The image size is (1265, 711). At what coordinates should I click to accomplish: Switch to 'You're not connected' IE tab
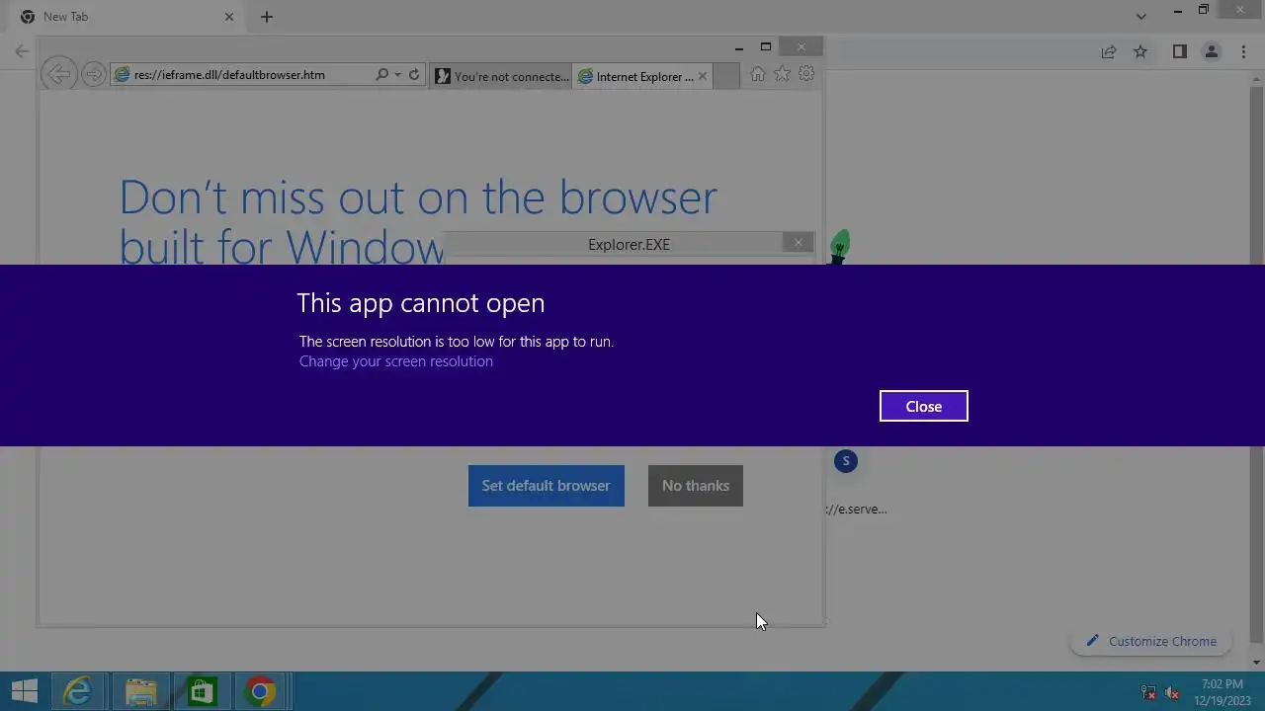(x=501, y=76)
